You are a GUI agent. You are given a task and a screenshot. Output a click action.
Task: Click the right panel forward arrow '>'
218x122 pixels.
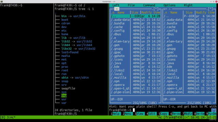tap(214, 9)
